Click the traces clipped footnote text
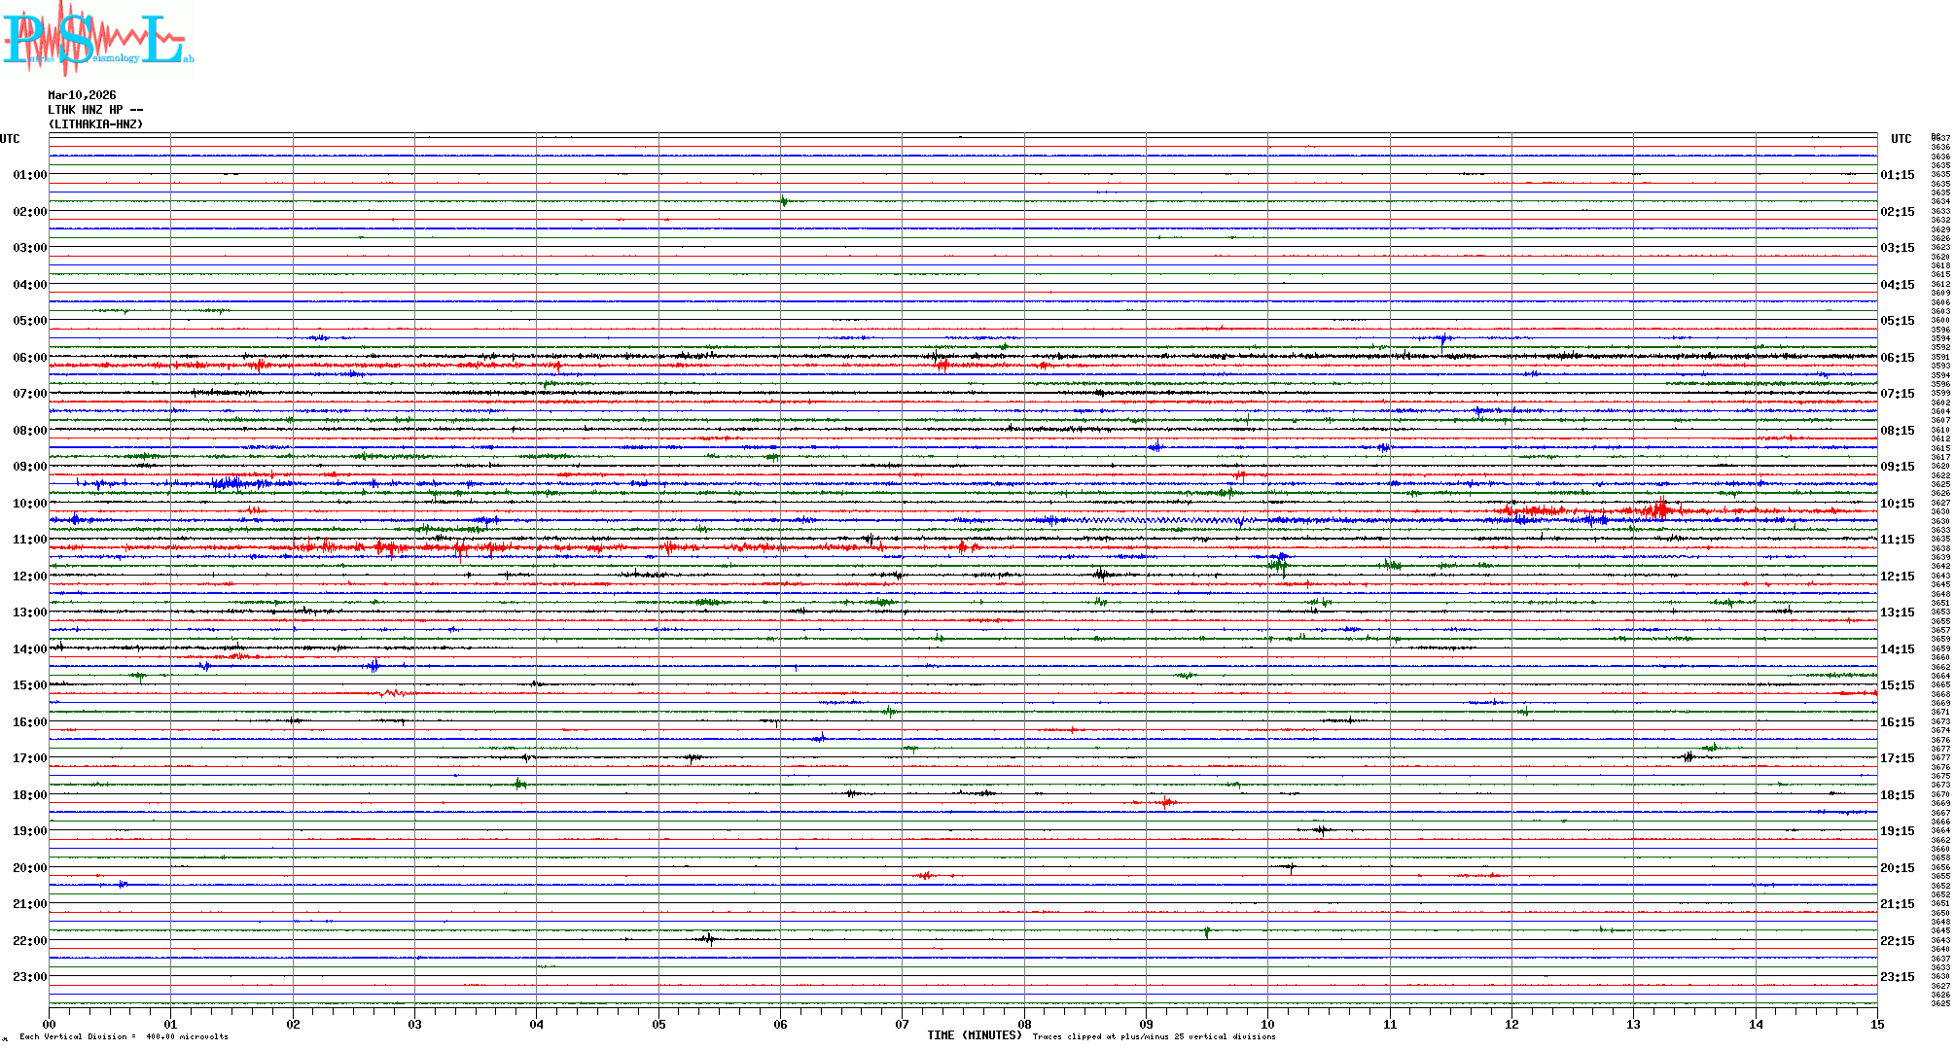This screenshot has height=1050, width=1955. tap(1154, 1036)
